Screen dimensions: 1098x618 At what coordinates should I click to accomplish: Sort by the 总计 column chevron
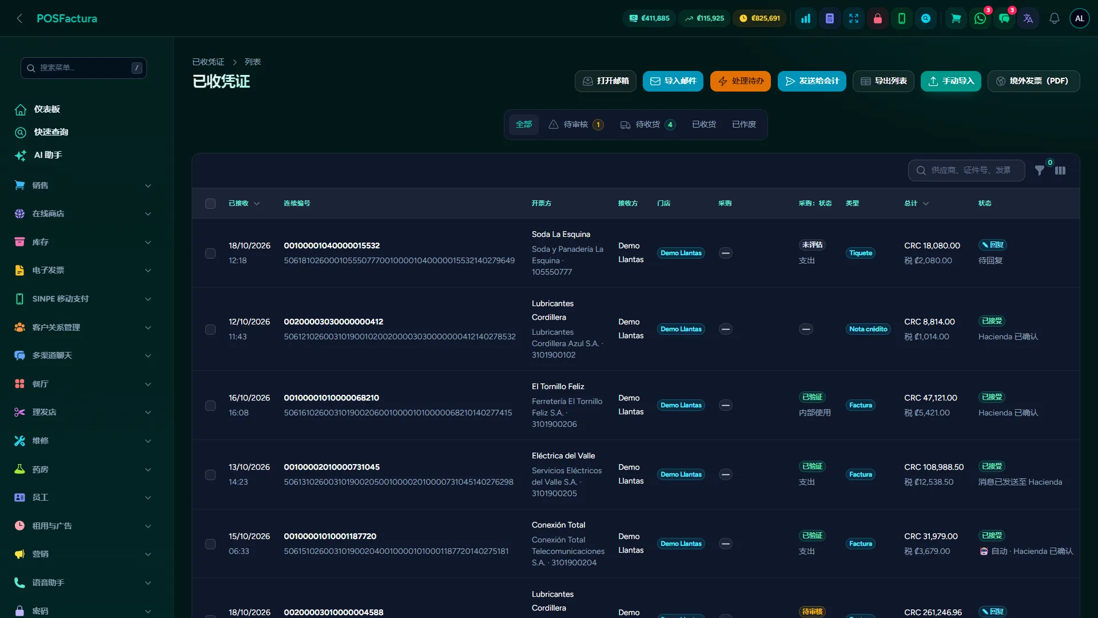click(x=926, y=204)
